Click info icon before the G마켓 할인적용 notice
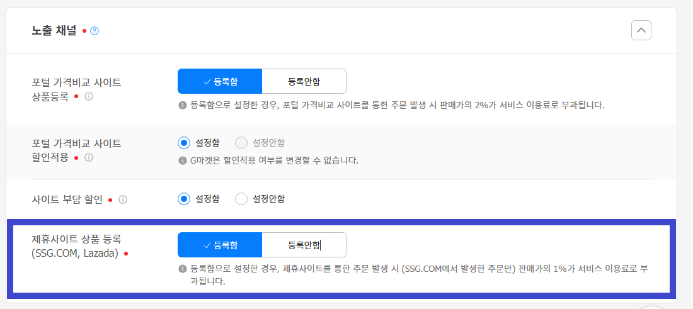 tap(183, 161)
